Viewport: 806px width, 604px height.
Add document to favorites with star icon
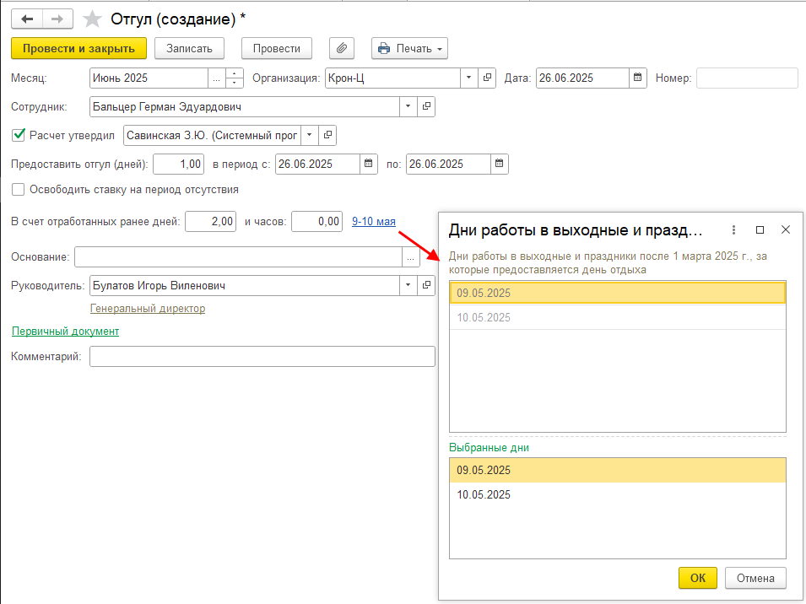[x=92, y=19]
